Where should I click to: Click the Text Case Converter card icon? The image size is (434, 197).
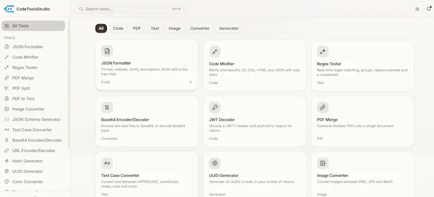[x=107, y=163]
